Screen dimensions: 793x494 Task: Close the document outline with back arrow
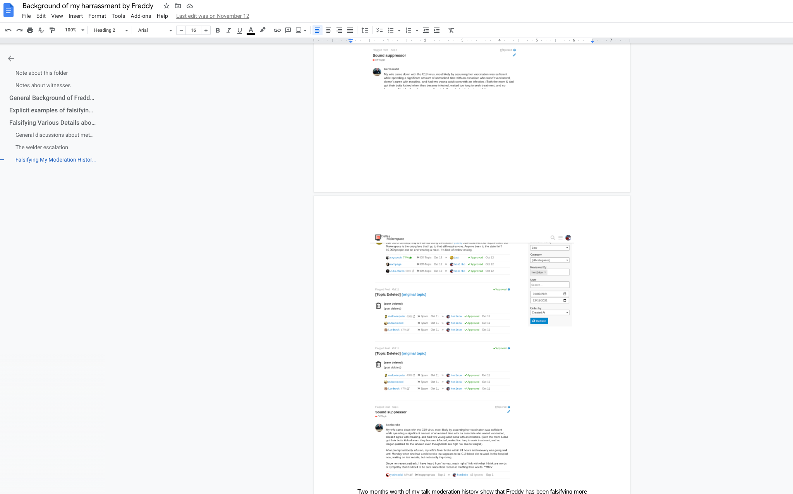pyautogui.click(x=11, y=59)
